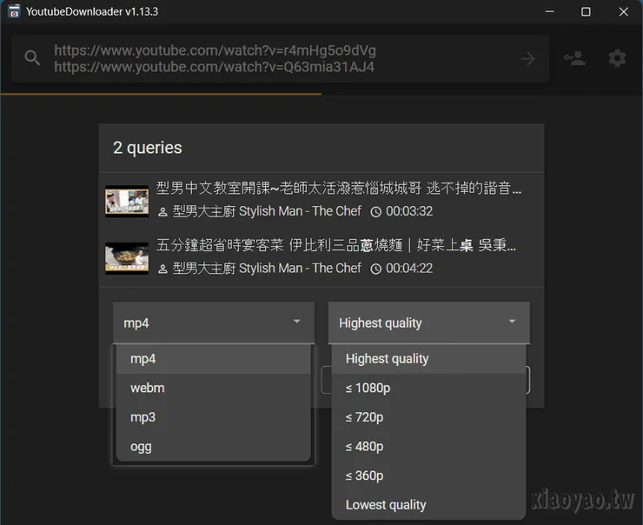The width and height of the screenshot is (643, 525).
Task: Select webm from the format list
Action: point(214,388)
